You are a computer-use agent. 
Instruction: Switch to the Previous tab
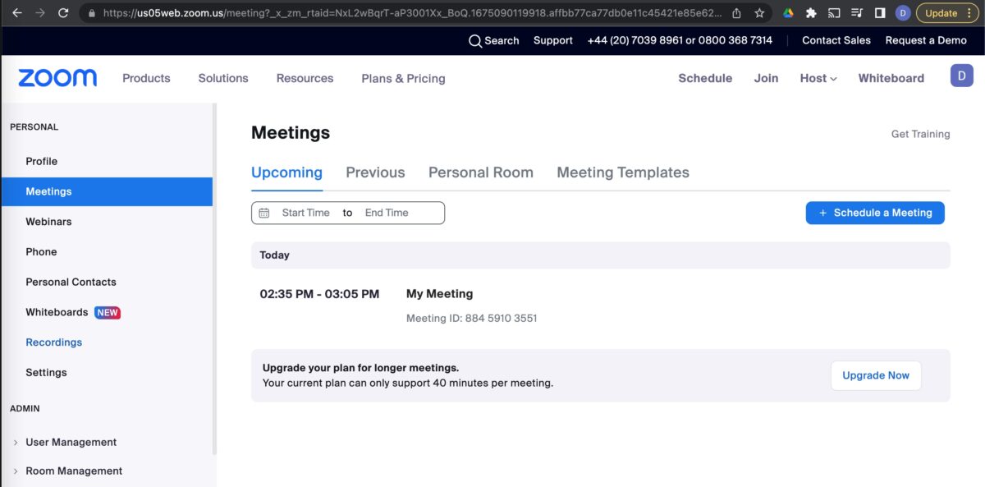(375, 172)
